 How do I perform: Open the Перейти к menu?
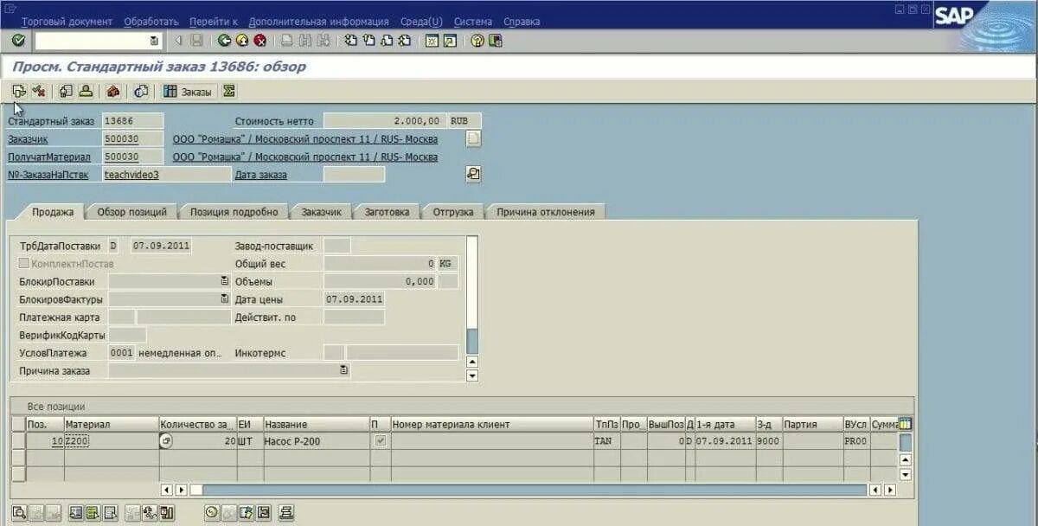[214, 22]
